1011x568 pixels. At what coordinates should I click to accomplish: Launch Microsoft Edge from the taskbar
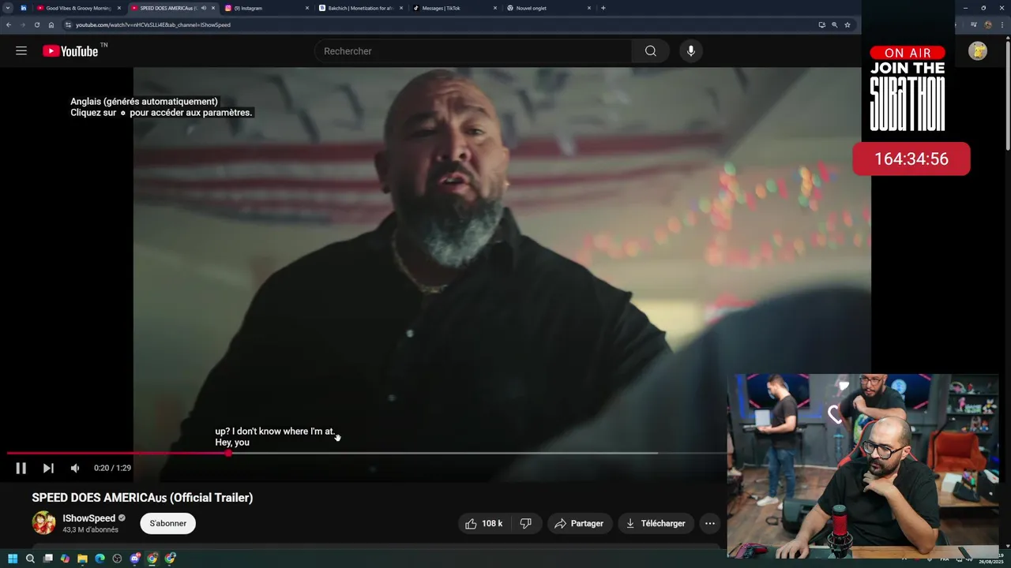[100, 559]
